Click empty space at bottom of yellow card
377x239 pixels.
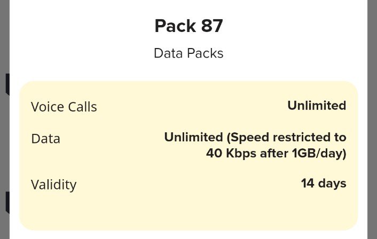point(189,212)
